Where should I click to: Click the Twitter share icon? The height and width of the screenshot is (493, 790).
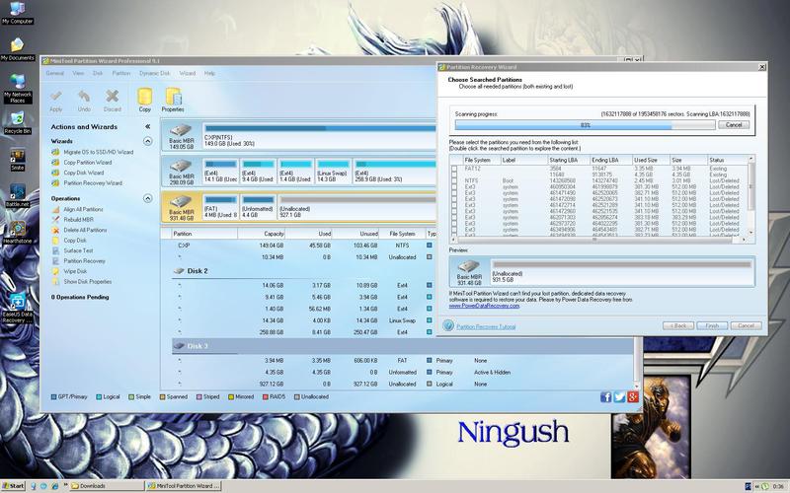coord(620,397)
